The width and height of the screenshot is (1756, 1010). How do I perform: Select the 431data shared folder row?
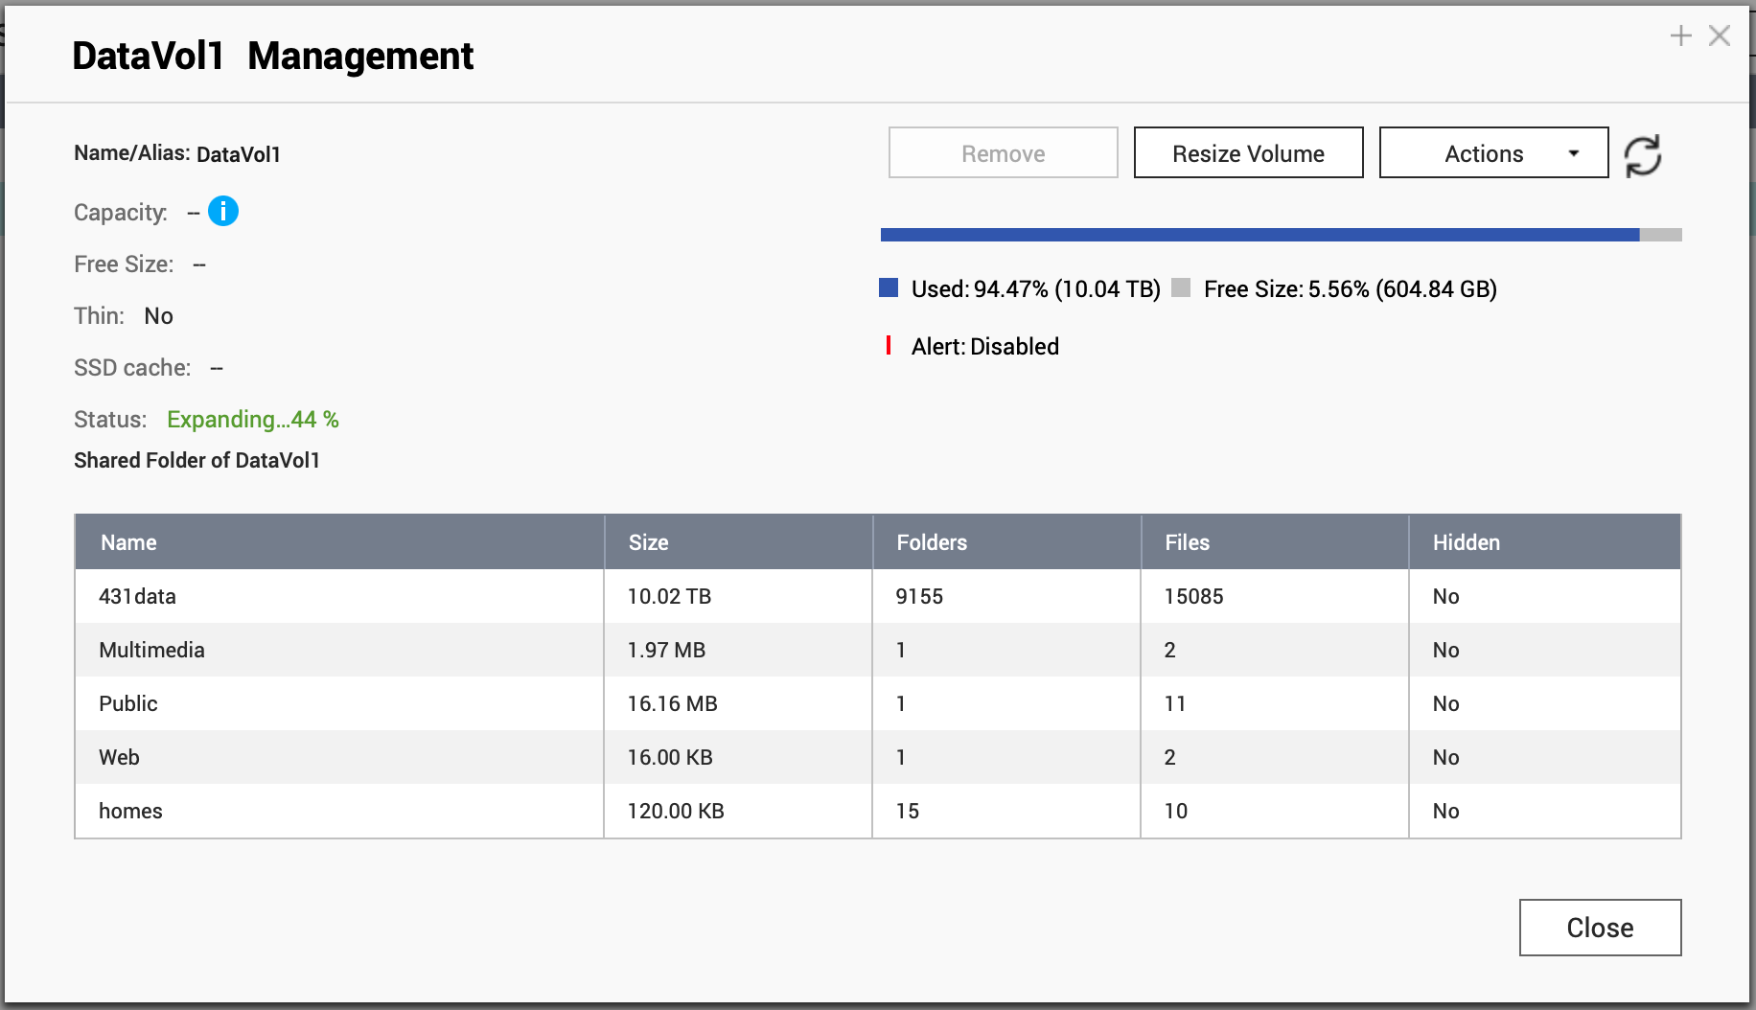878,596
